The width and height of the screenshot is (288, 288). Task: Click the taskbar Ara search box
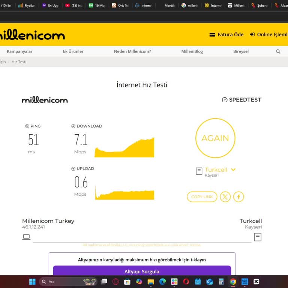[x=68, y=282]
